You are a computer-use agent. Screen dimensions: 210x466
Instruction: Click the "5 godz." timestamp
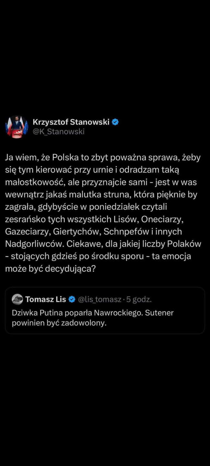139,299
